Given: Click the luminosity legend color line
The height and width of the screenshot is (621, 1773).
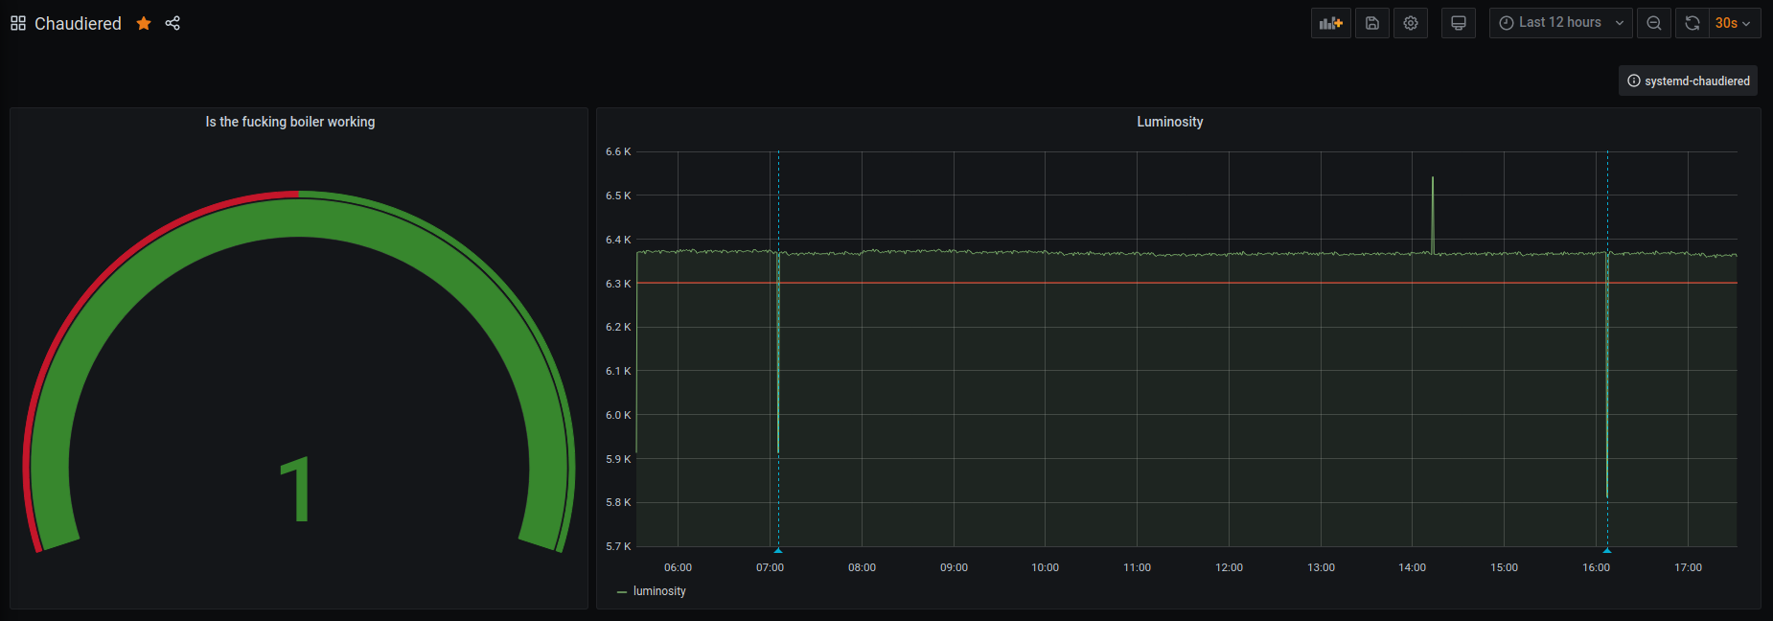Looking at the screenshot, I should click(x=622, y=592).
